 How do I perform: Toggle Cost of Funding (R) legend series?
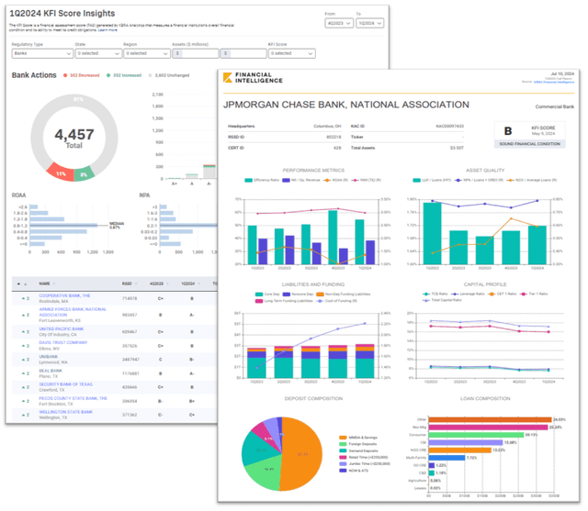[x=337, y=301]
